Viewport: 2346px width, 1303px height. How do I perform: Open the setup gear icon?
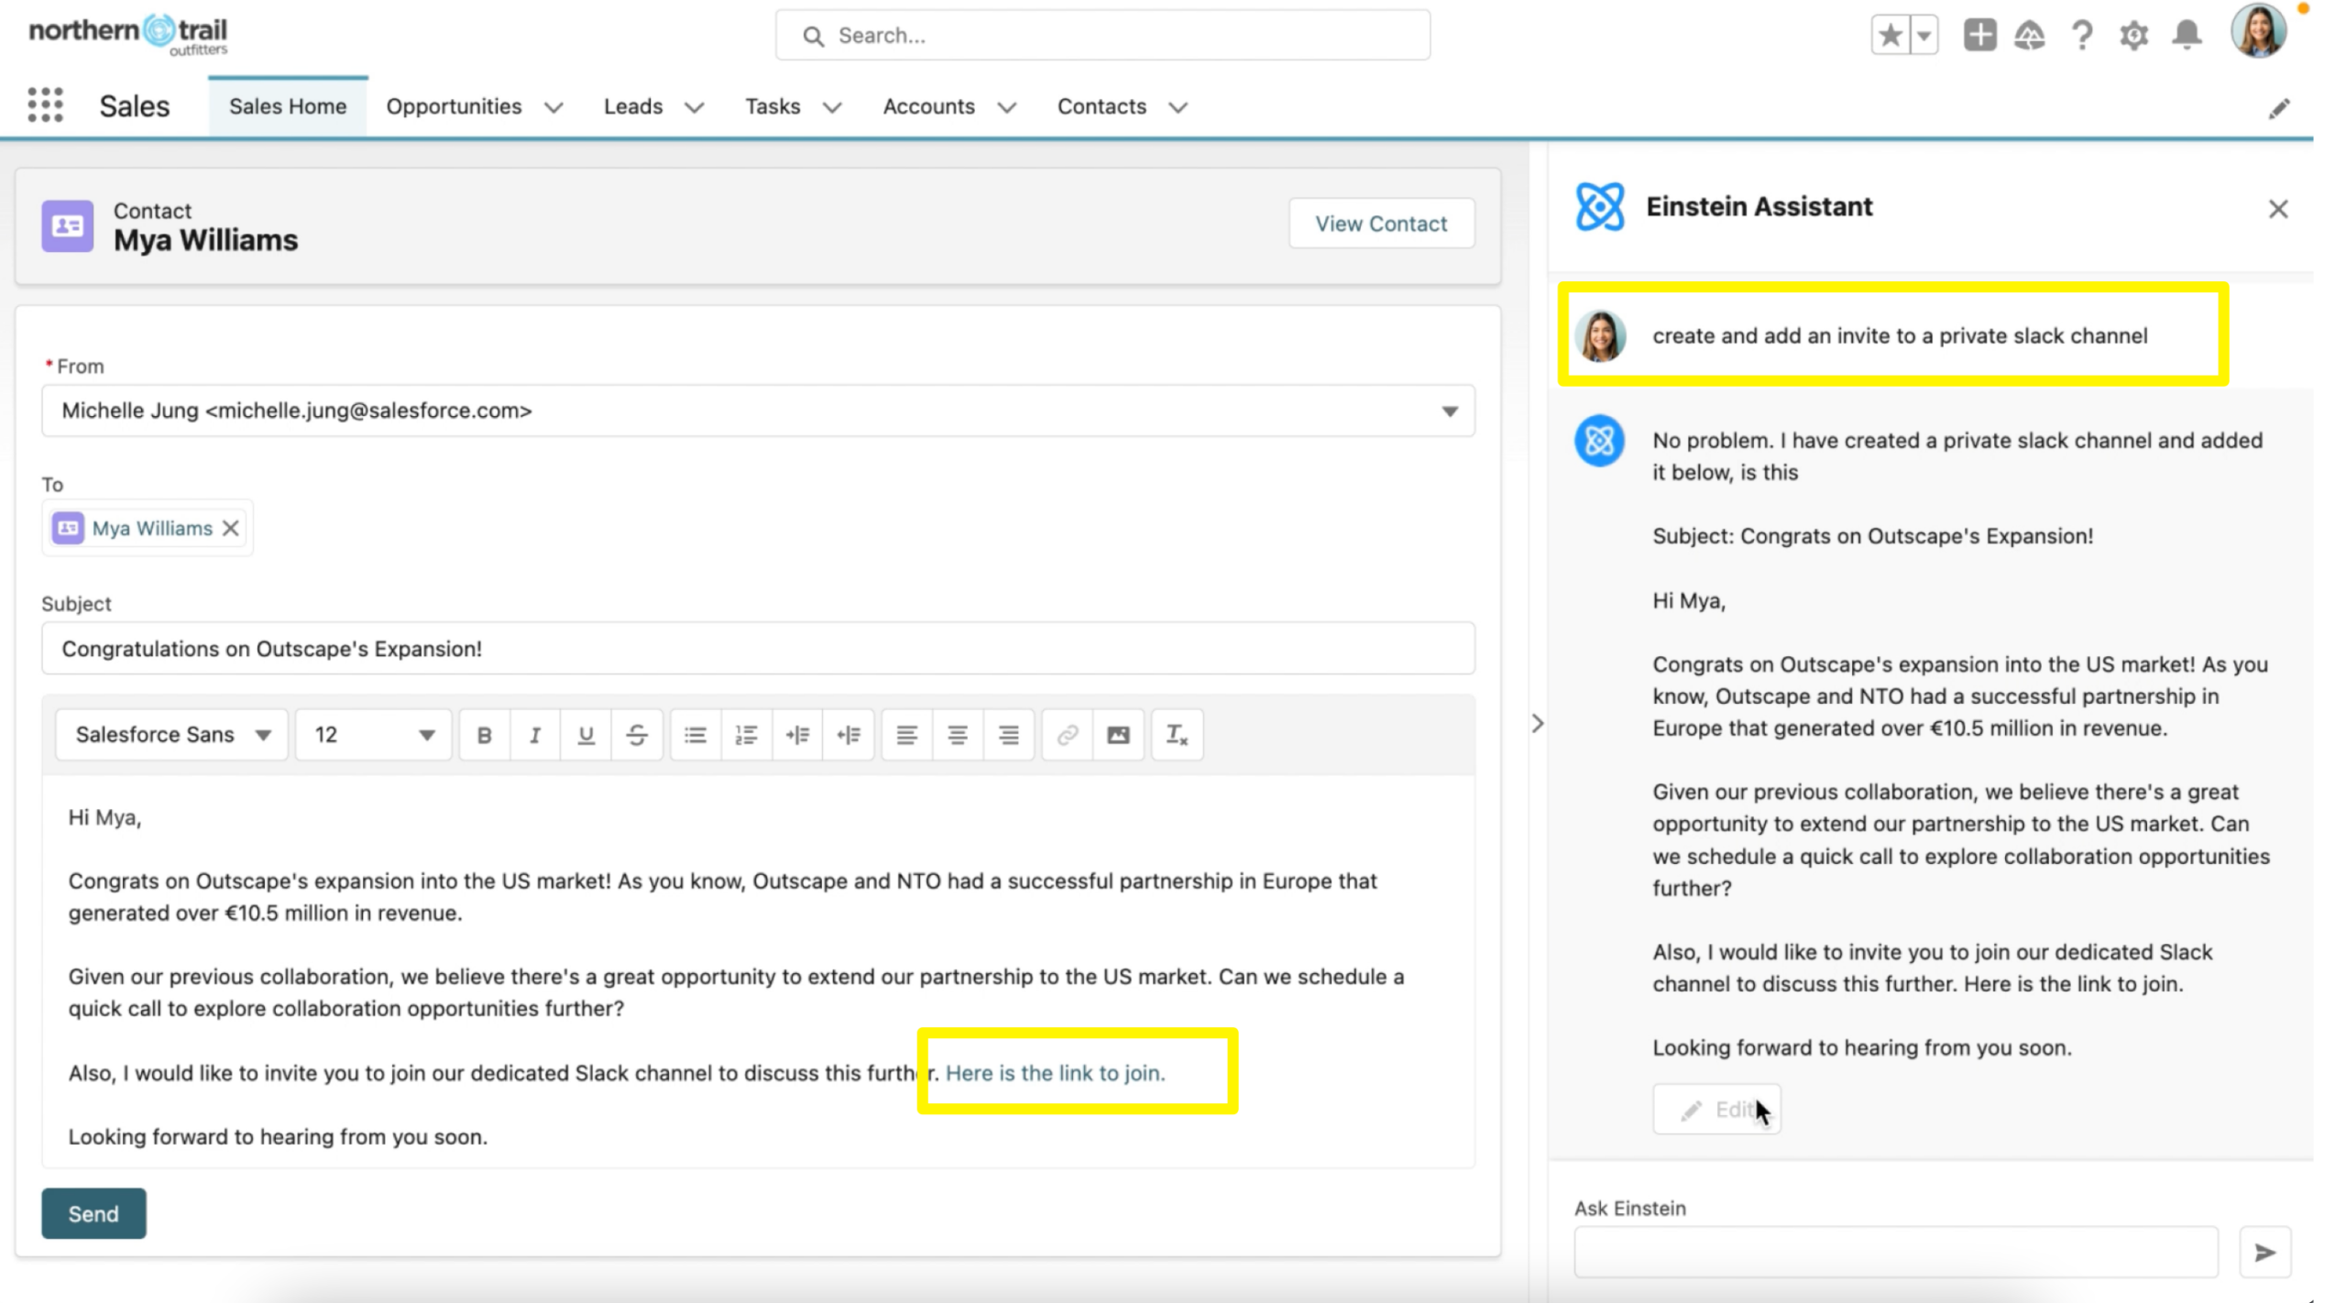(x=2133, y=36)
